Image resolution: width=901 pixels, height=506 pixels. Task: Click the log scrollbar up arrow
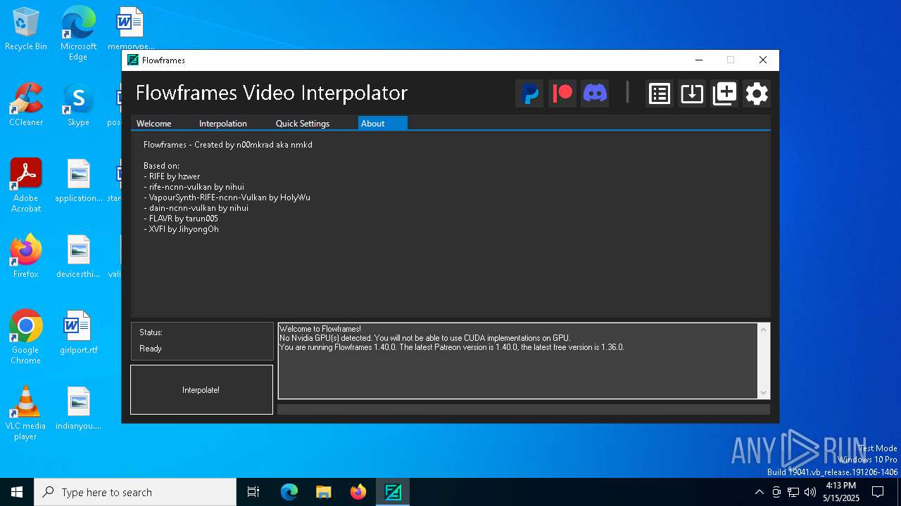pos(763,330)
